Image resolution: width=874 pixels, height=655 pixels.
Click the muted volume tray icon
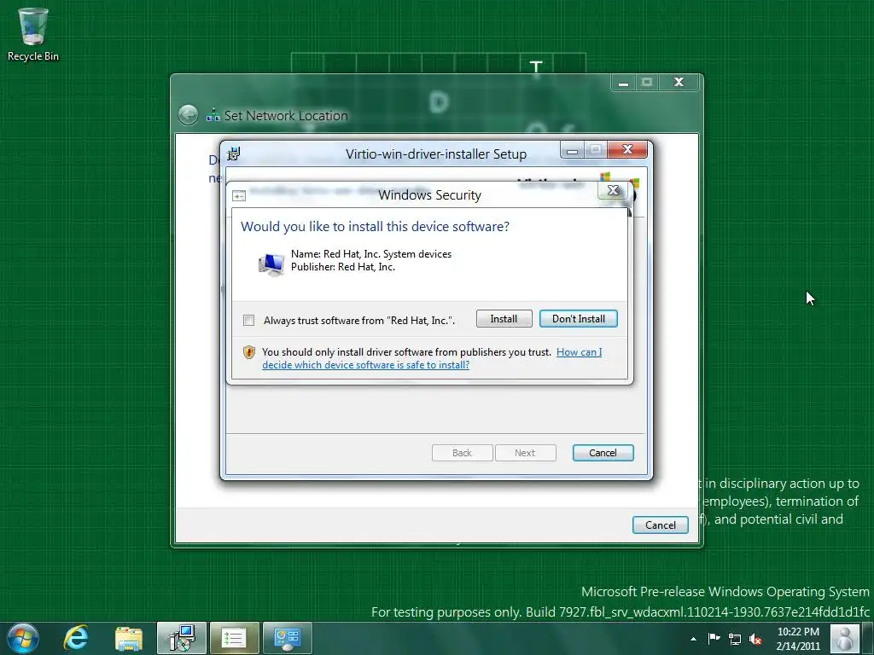click(755, 639)
